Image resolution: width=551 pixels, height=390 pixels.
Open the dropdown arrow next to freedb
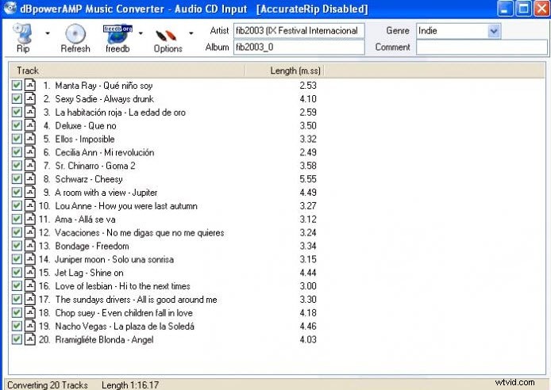(141, 33)
